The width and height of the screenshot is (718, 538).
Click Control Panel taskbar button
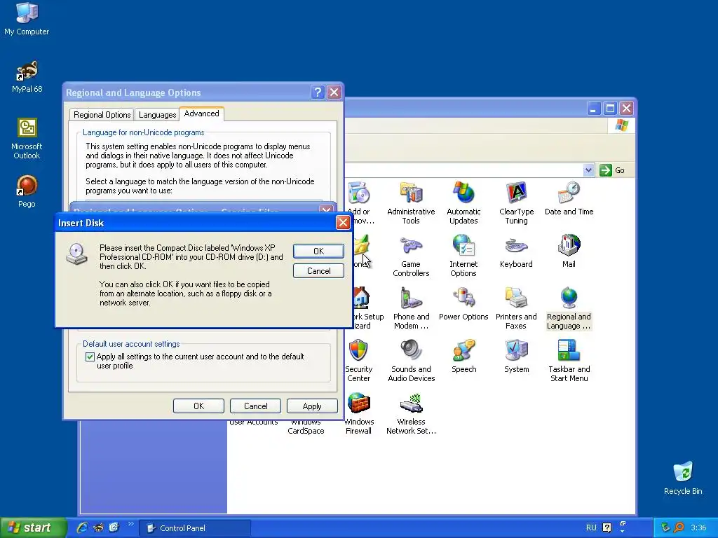click(195, 528)
